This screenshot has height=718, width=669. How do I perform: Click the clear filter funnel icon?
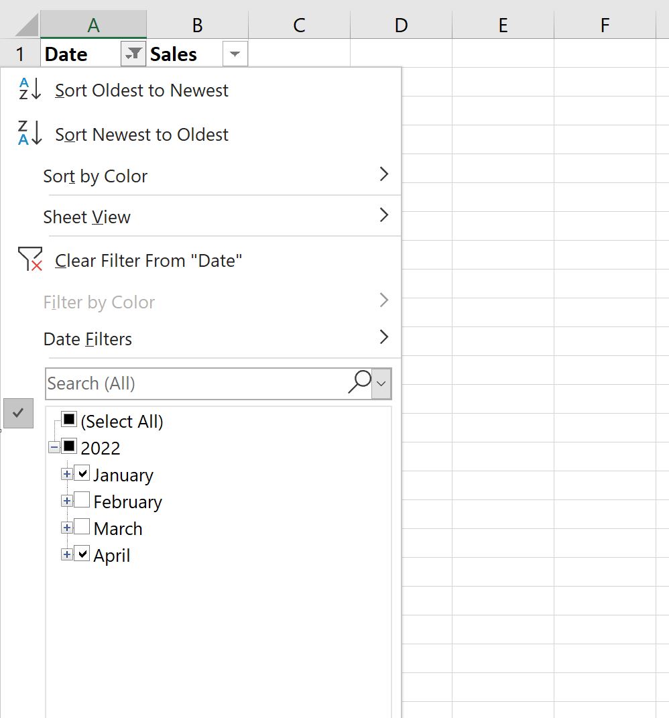29,260
